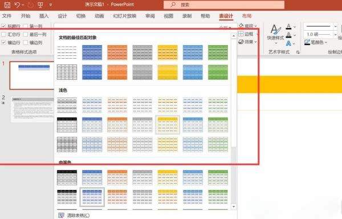Pick the green style in best-match first row
The width and height of the screenshot is (342, 219).
[218, 52]
